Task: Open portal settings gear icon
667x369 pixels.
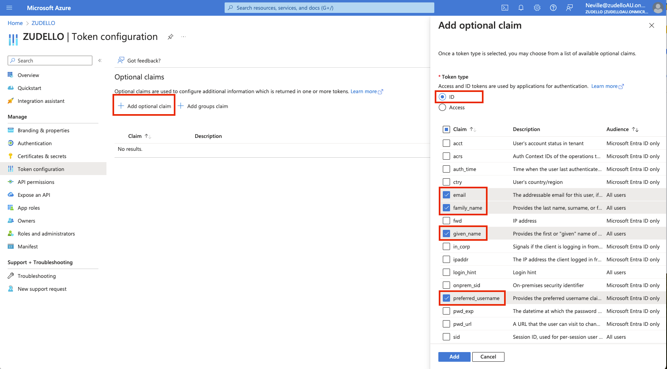Action: (537, 8)
